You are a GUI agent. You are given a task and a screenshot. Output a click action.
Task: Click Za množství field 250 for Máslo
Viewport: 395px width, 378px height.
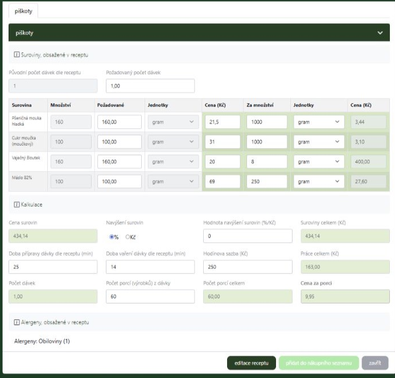point(267,181)
